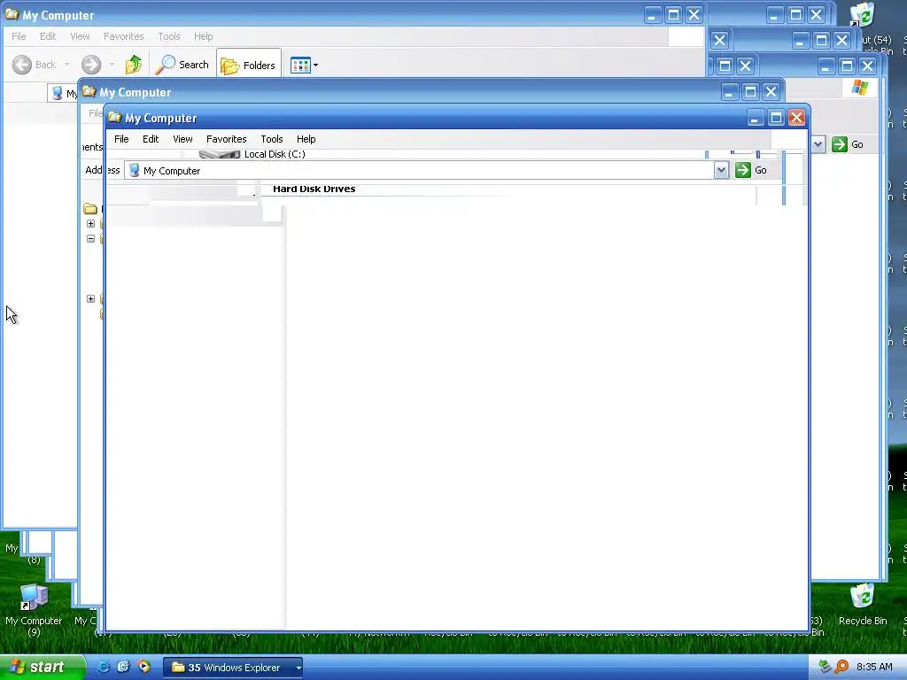The width and height of the screenshot is (907, 680).
Task: Open Edit menu in front My Computer window
Action: click(x=151, y=139)
